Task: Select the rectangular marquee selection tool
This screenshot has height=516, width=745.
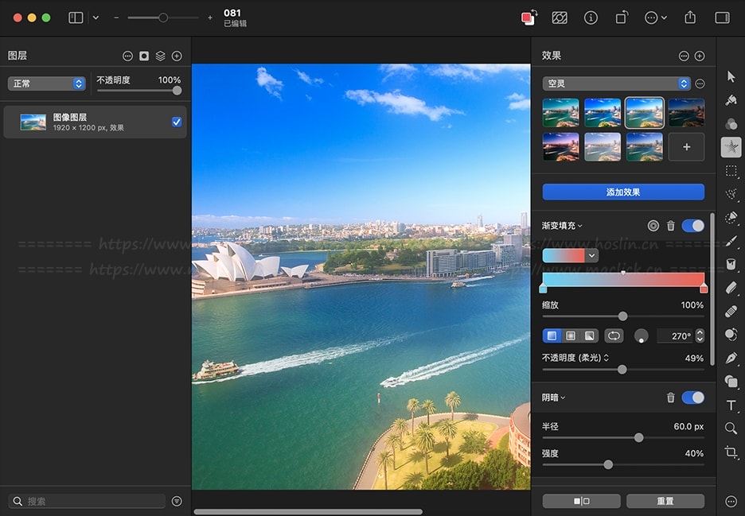Action: 731,171
